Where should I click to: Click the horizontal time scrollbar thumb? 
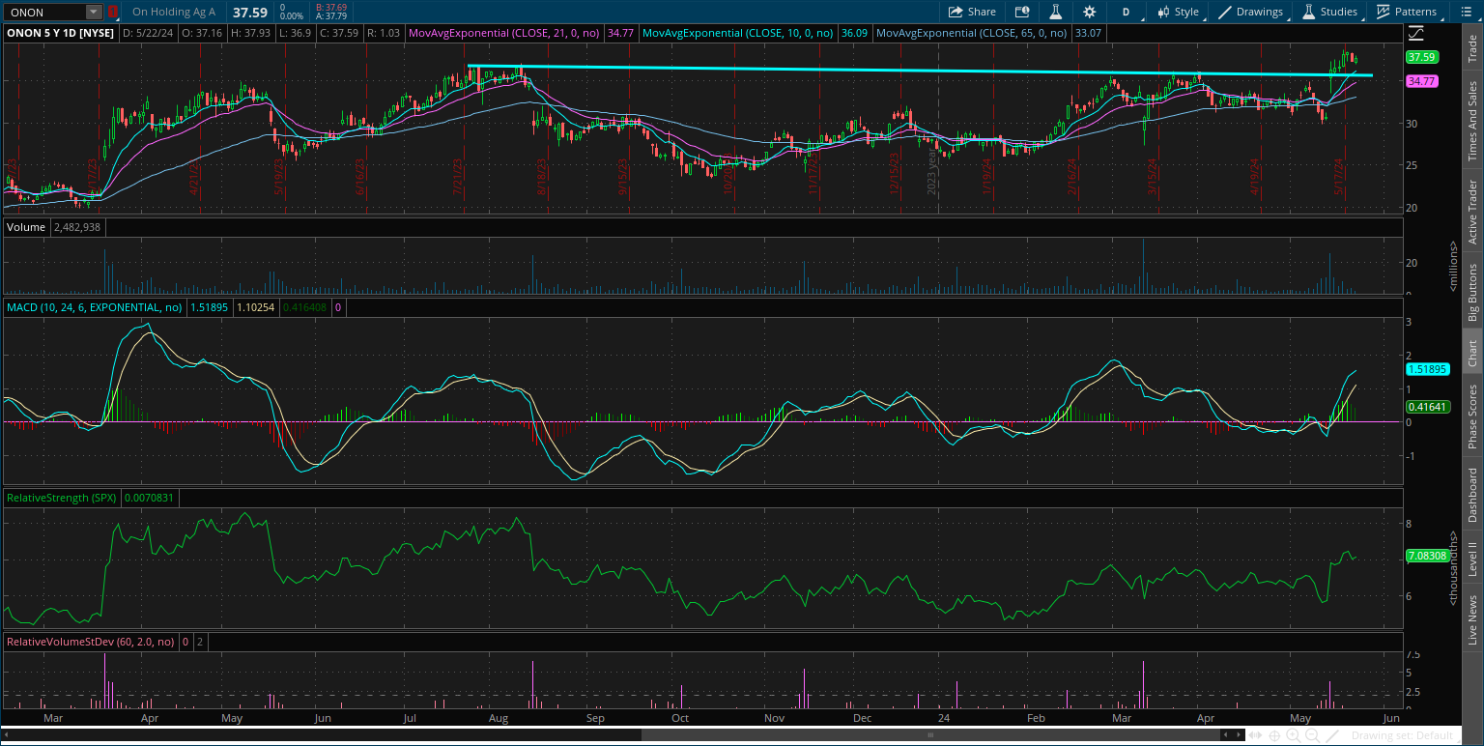tap(931, 735)
